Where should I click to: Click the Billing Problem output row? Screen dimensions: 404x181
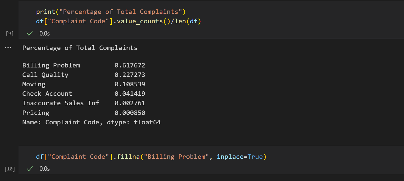[x=51, y=65]
